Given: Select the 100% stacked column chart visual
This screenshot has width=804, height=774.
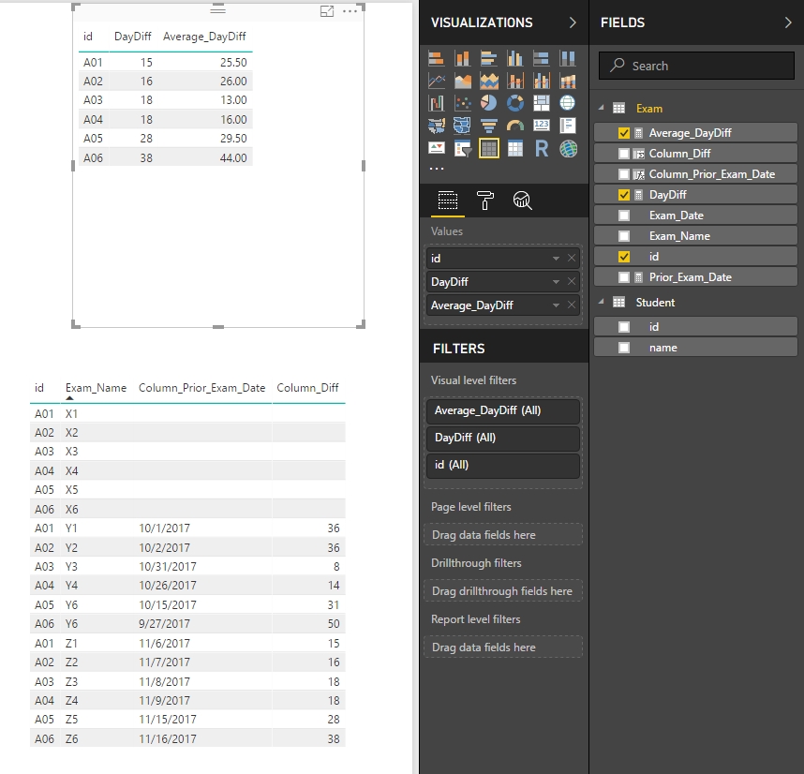Looking at the screenshot, I should pos(567,59).
